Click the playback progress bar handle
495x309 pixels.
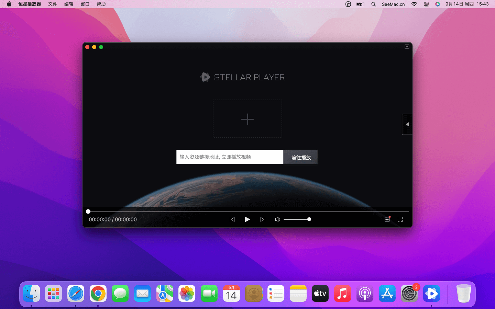tap(88, 211)
